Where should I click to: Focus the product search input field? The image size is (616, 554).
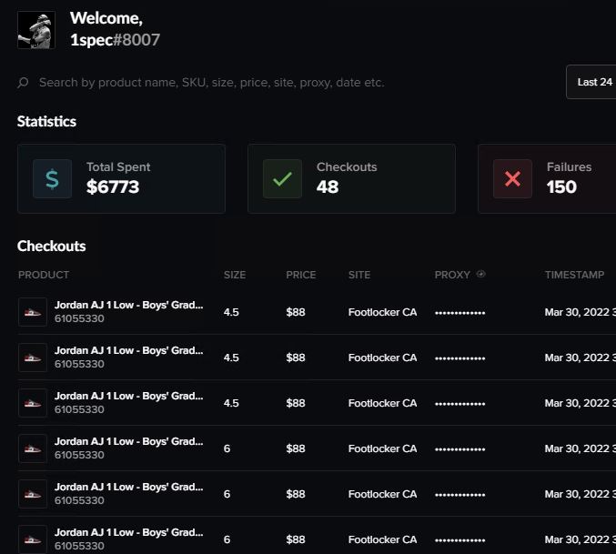point(212,83)
